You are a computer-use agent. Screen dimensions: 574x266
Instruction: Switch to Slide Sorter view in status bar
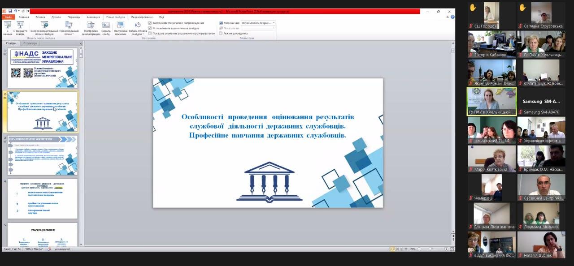[x=397, y=249]
